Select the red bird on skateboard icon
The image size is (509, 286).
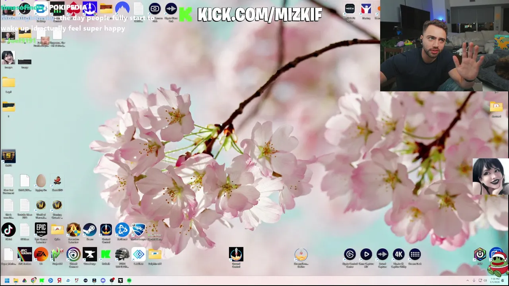pyautogui.click(x=57, y=181)
